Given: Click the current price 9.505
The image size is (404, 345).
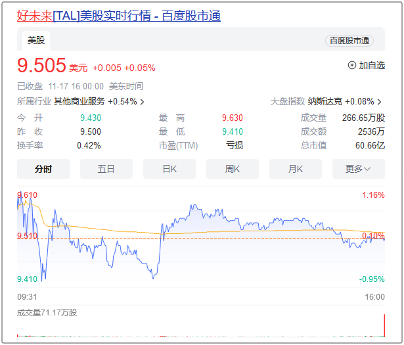Looking at the screenshot, I should [x=41, y=65].
